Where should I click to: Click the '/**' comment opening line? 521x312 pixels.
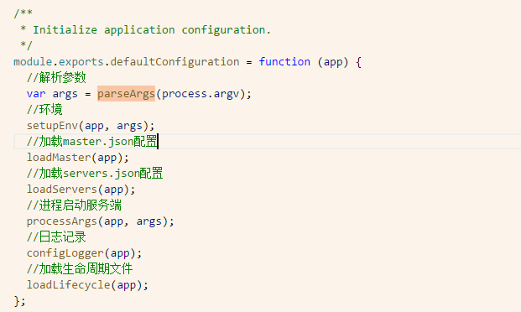(x=23, y=13)
